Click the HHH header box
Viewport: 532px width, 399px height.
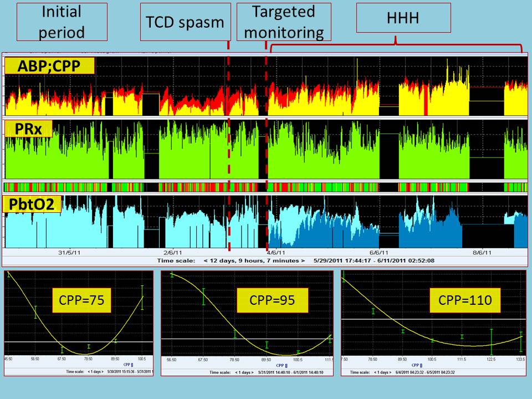tap(403, 19)
